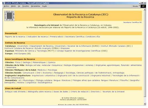This screenshot has width=148, height=108.
Task: Follow the Indicadors de recerca link
Action: 38,37
